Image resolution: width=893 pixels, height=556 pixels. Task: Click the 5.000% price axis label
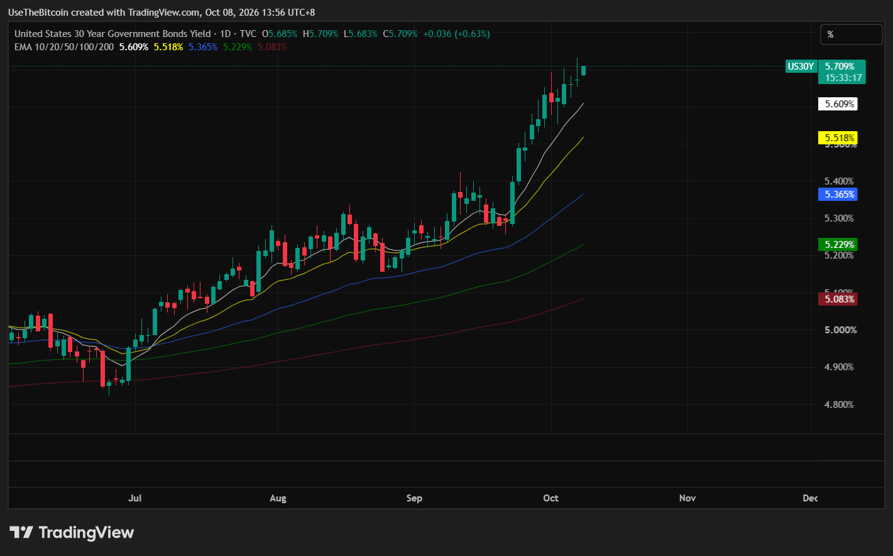[840, 330]
